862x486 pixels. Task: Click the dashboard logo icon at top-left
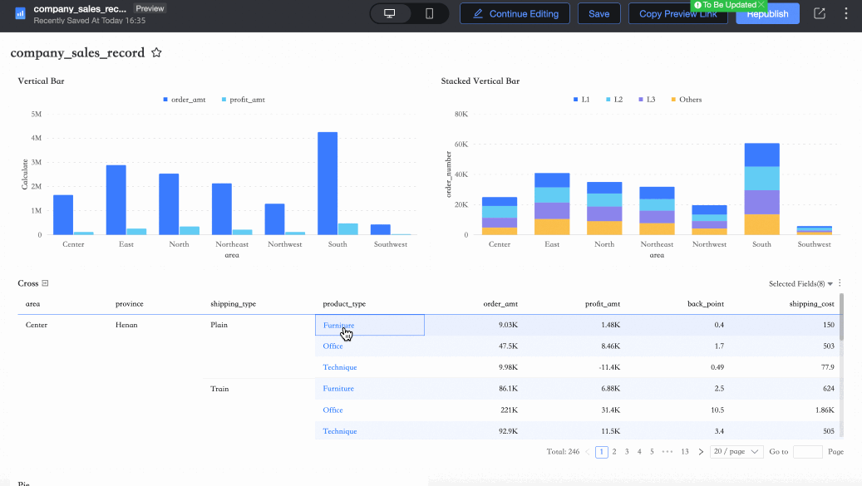[x=20, y=14]
